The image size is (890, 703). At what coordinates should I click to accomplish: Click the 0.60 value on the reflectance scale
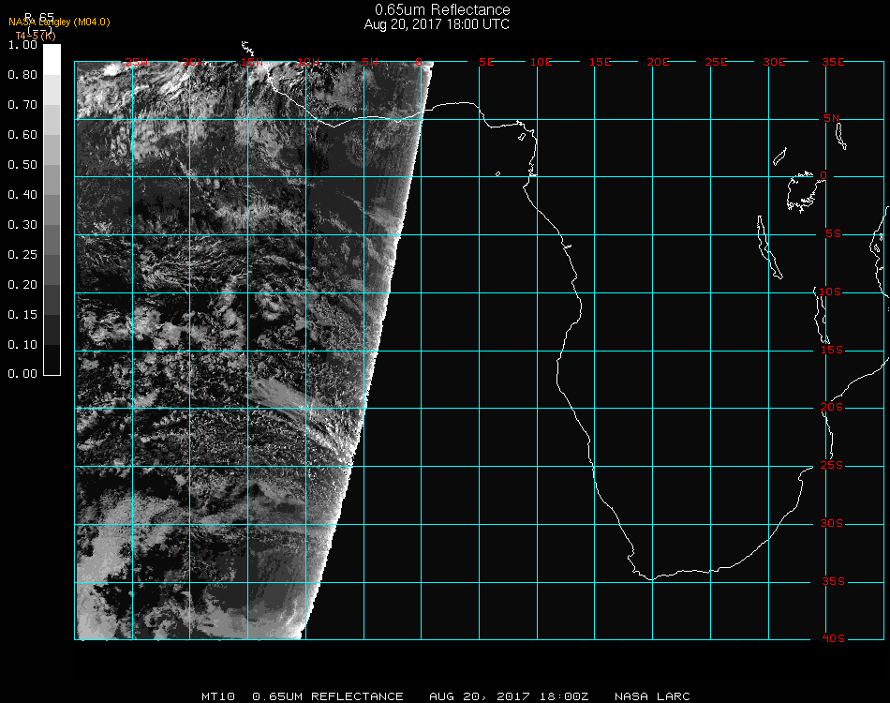tap(22, 135)
